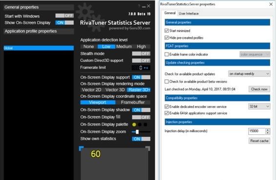
Task: Open the Raster 3D rendering mode dropdown
Action: pos(139,90)
